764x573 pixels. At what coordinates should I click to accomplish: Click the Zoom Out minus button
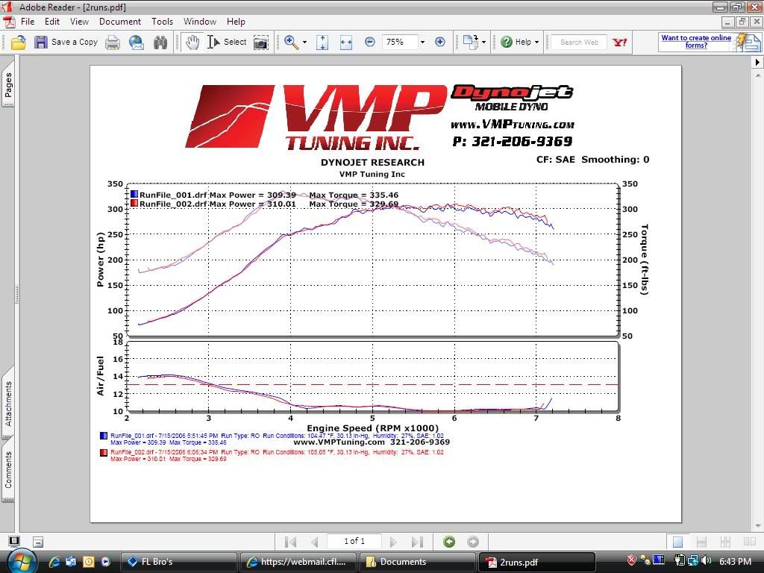[370, 43]
